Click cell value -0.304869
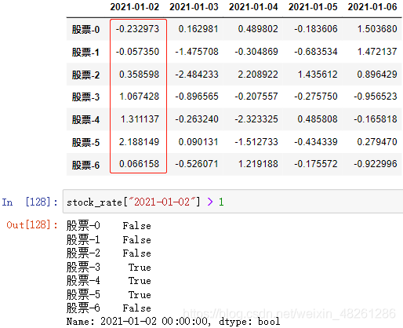This screenshot has width=403, height=328. 256,52
